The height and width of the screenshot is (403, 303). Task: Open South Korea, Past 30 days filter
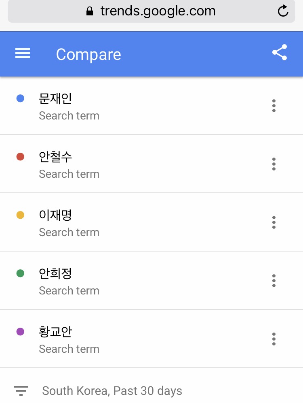click(112, 391)
